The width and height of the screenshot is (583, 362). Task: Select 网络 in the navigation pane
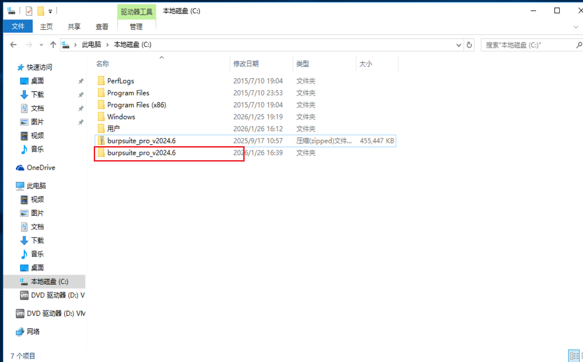(x=33, y=331)
